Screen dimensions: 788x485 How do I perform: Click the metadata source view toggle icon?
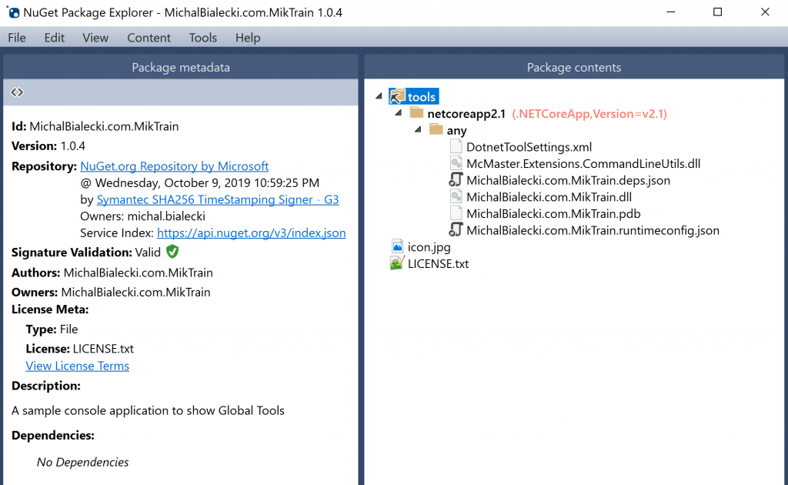tap(17, 92)
